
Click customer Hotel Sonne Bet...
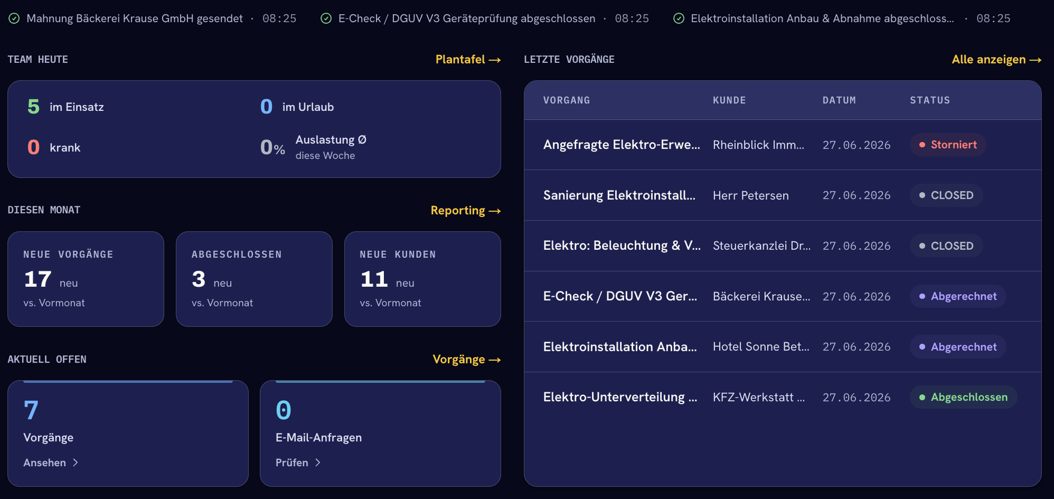point(761,347)
